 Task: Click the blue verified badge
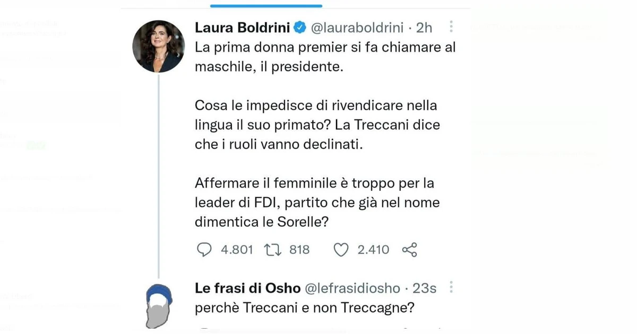(299, 27)
